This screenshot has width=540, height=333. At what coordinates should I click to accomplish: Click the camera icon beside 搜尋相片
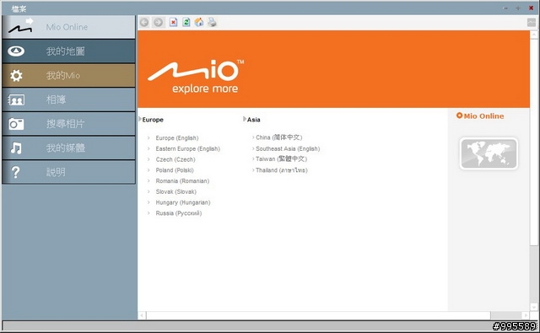pyautogui.click(x=16, y=124)
